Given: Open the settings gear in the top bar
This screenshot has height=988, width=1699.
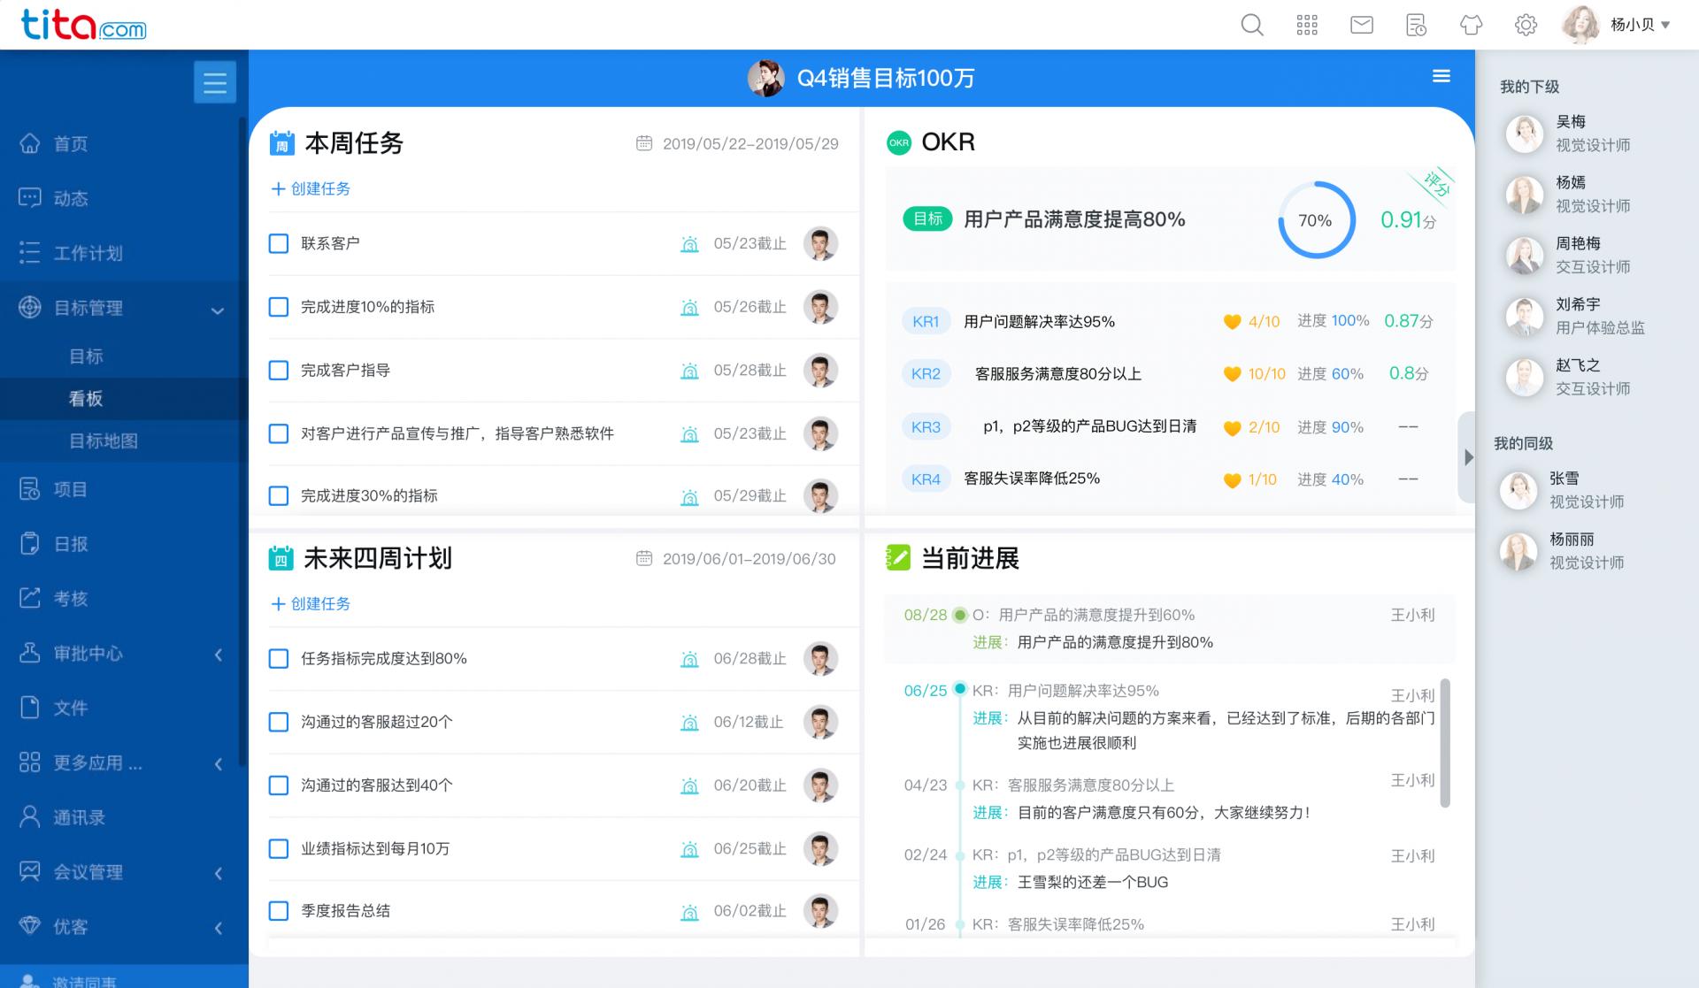Looking at the screenshot, I should click(1525, 25).
